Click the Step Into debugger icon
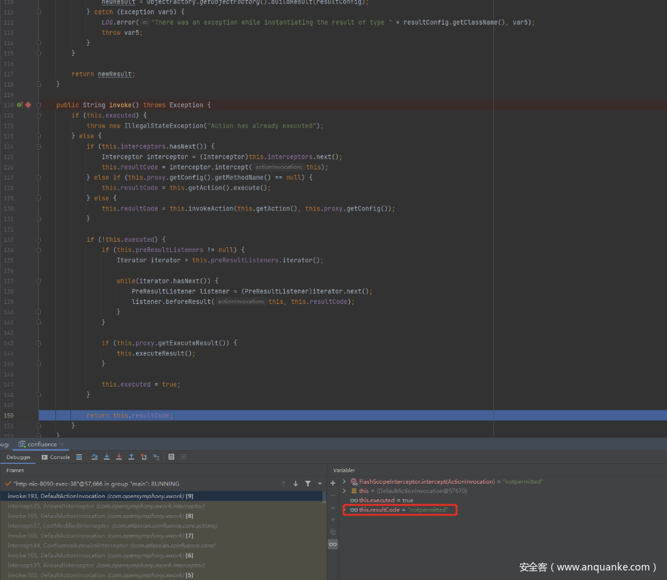This screenshot has width=667, height=580. pyautogui.click(x=107, y=457)
